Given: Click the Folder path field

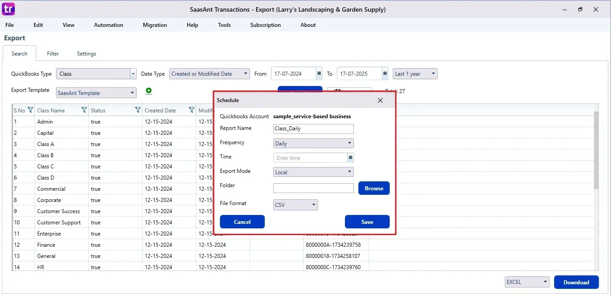Looking at the screenshot, I should pos(314,188).
